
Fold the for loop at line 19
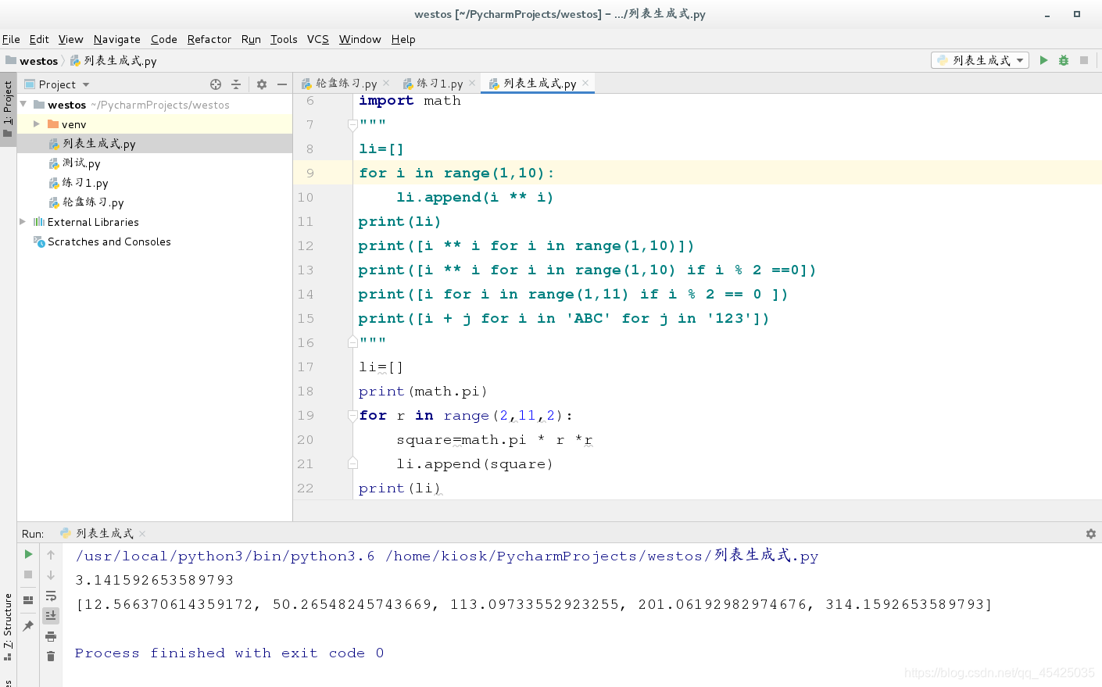[x=352, y=415]
